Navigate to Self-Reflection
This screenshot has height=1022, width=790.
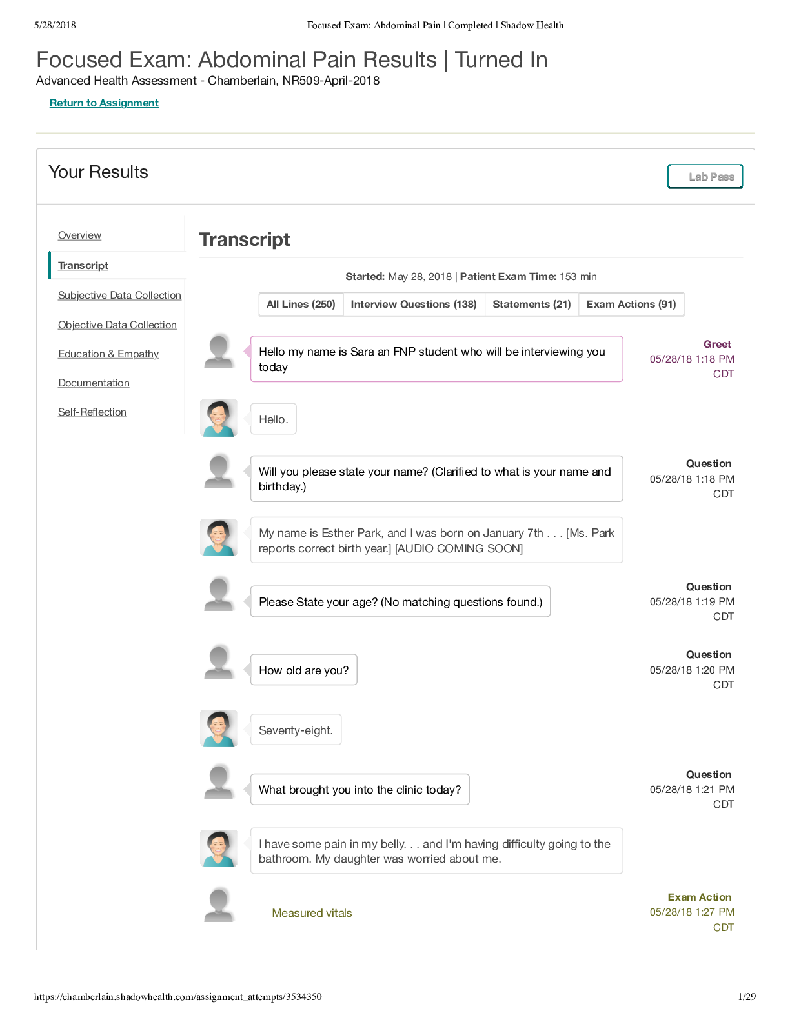point(92,412)
